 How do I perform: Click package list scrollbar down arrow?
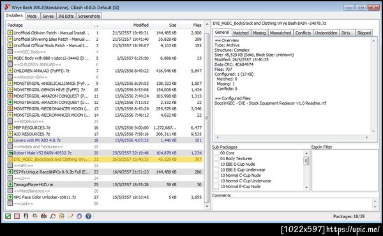tap(207, 206)
